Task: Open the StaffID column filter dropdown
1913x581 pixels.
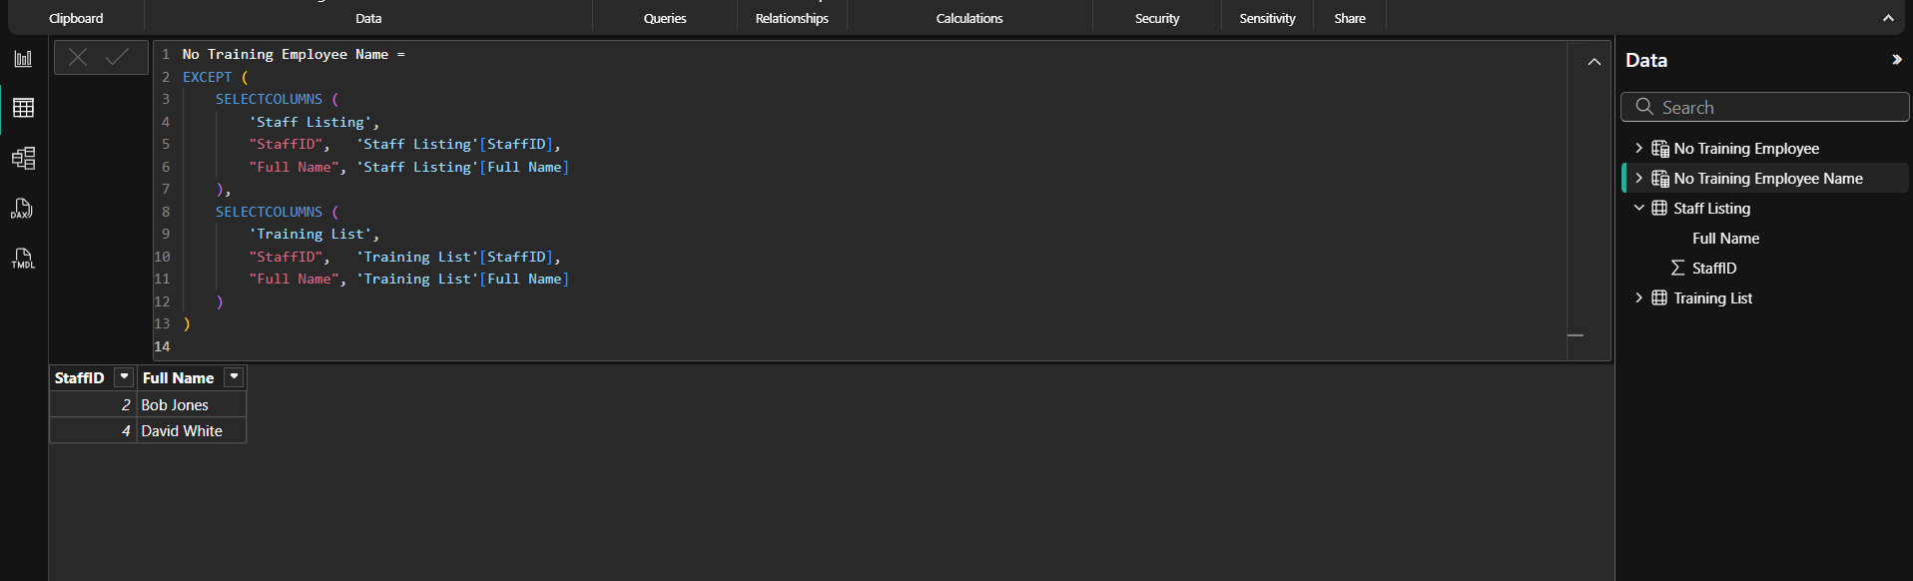Action: 124,376
